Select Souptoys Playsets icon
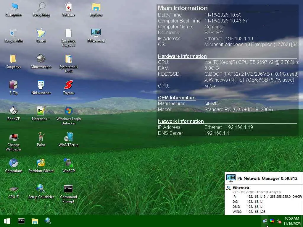Image resolution: width=303 pixels, height=227 pixels. [68, 38]
